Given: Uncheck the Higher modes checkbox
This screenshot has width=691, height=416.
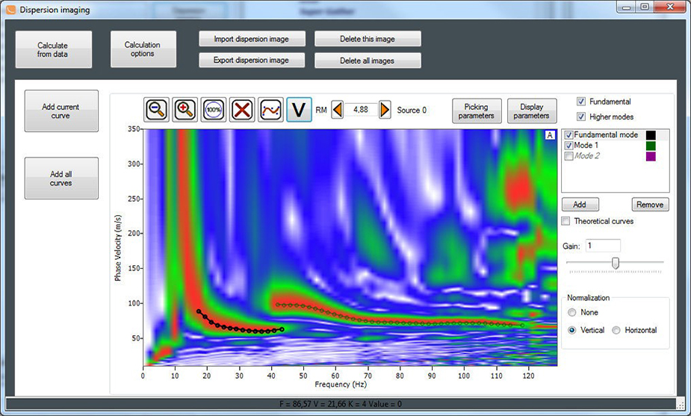Looking at the screenshot, I should [581, 117].
